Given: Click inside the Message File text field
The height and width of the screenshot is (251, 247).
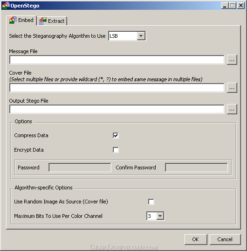Looking at the screenshot, I should coord(117,60).
